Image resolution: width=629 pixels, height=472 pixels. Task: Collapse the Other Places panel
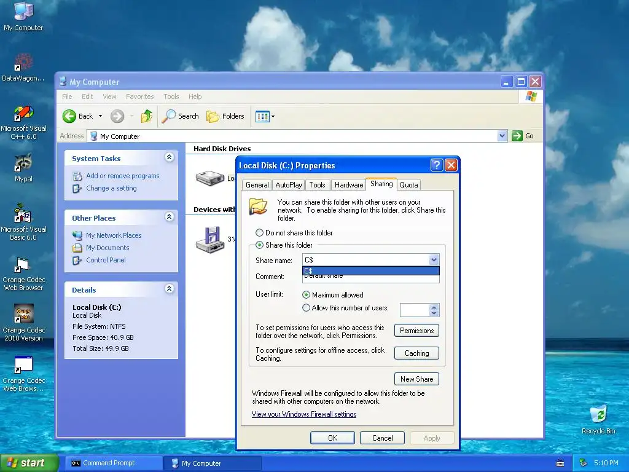click(170, 217)
